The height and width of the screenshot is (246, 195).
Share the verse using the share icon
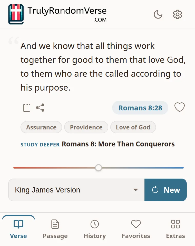40,108
